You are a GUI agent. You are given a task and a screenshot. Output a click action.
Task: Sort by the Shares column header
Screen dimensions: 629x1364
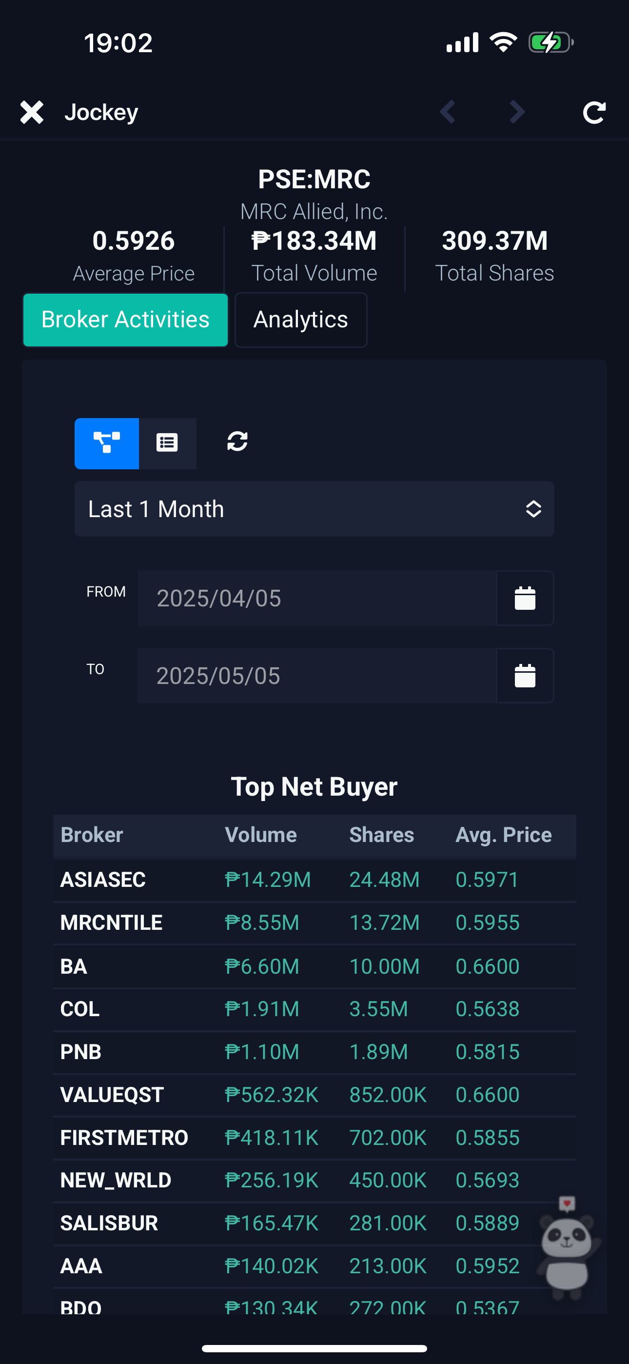381,835
